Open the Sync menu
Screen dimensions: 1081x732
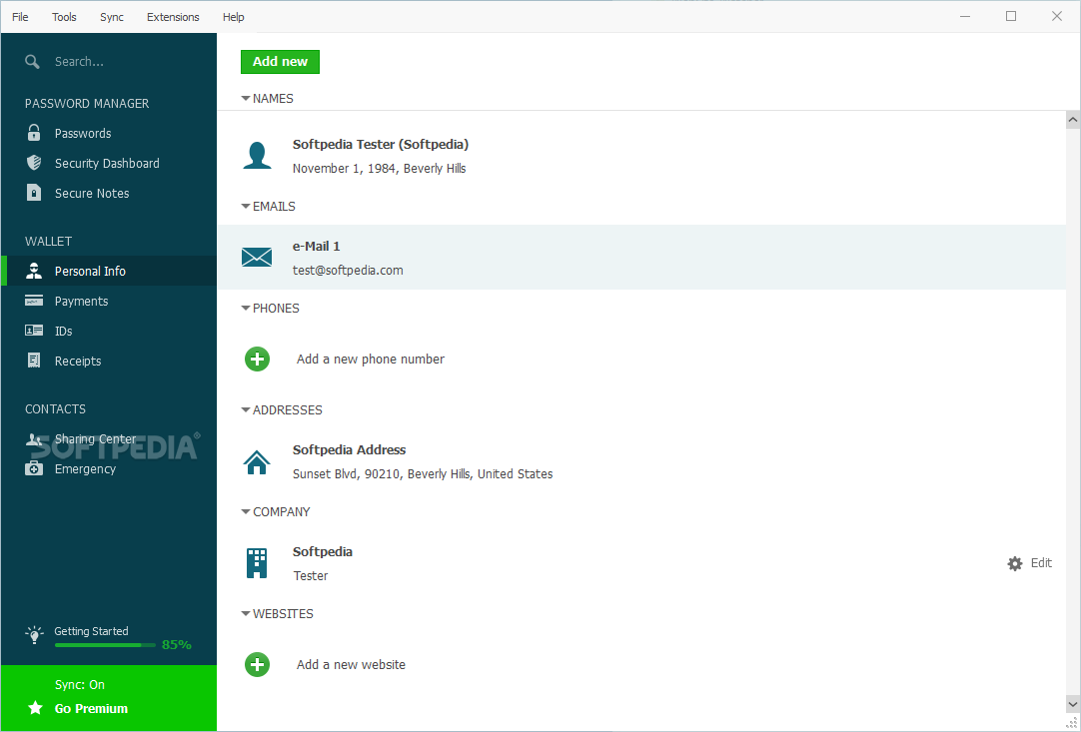click(x=112, y=17)
